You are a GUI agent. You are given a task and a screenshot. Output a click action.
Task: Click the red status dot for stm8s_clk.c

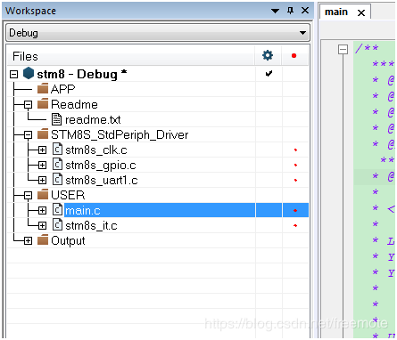pos(295,150)
